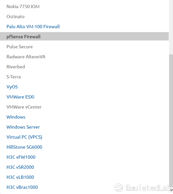The image size is (173, 194).
Task: Pick VMWare ESXi from the list
Action: pos(84,97)
